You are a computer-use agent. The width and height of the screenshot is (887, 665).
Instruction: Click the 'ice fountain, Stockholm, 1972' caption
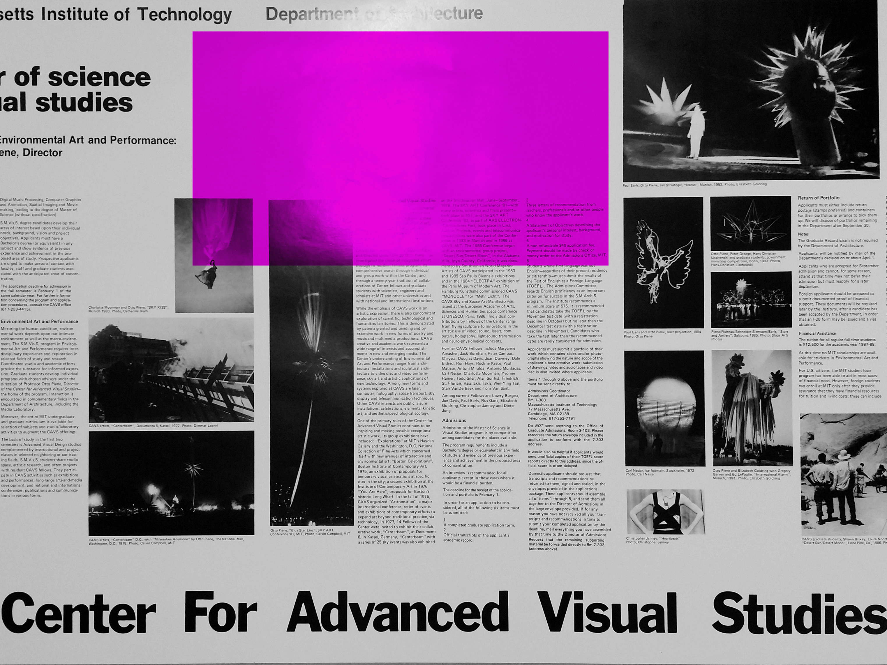659,472
